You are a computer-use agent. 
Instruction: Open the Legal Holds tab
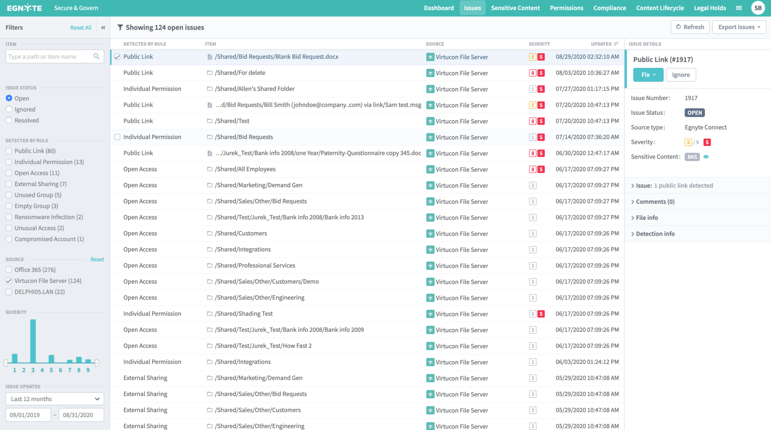point(710,8)
